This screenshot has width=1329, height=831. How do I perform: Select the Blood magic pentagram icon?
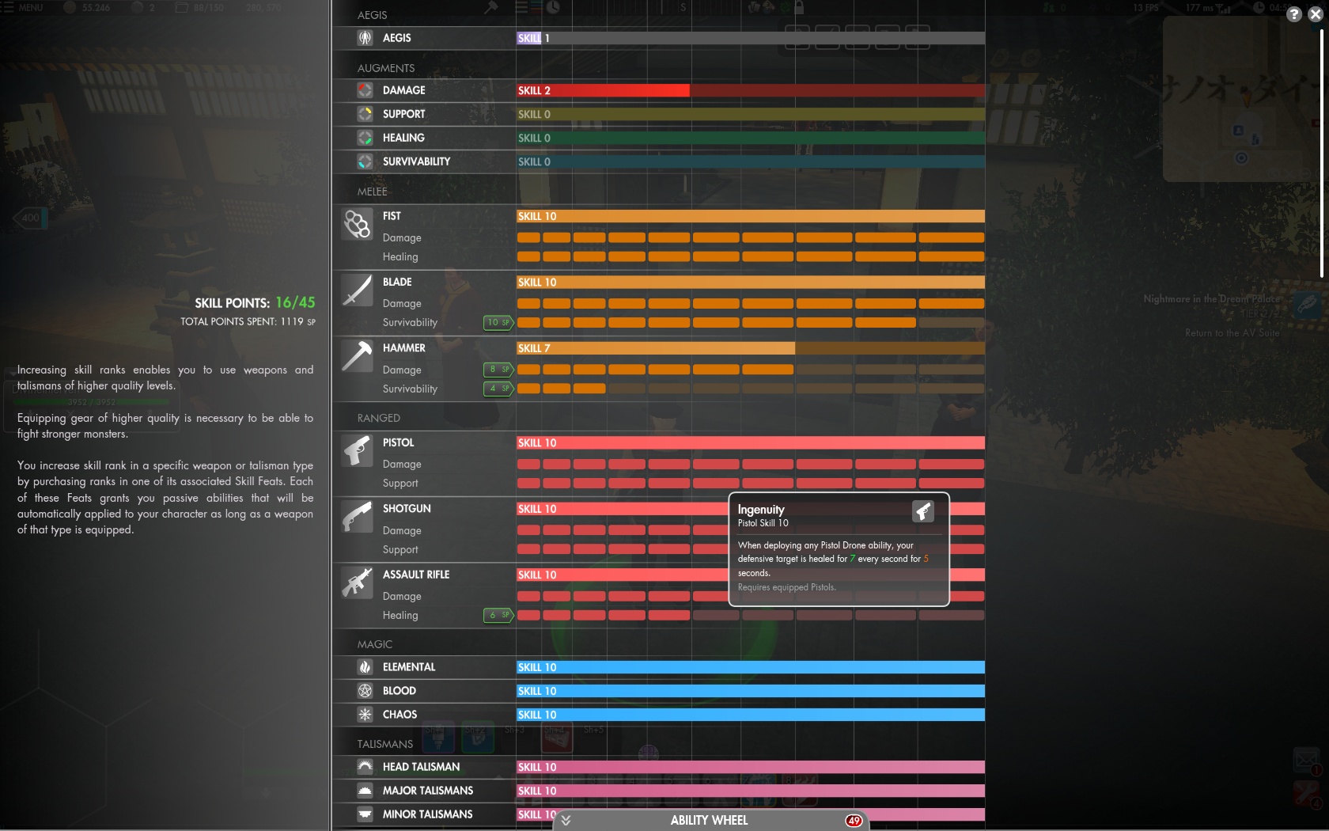(x=365, y=691)
